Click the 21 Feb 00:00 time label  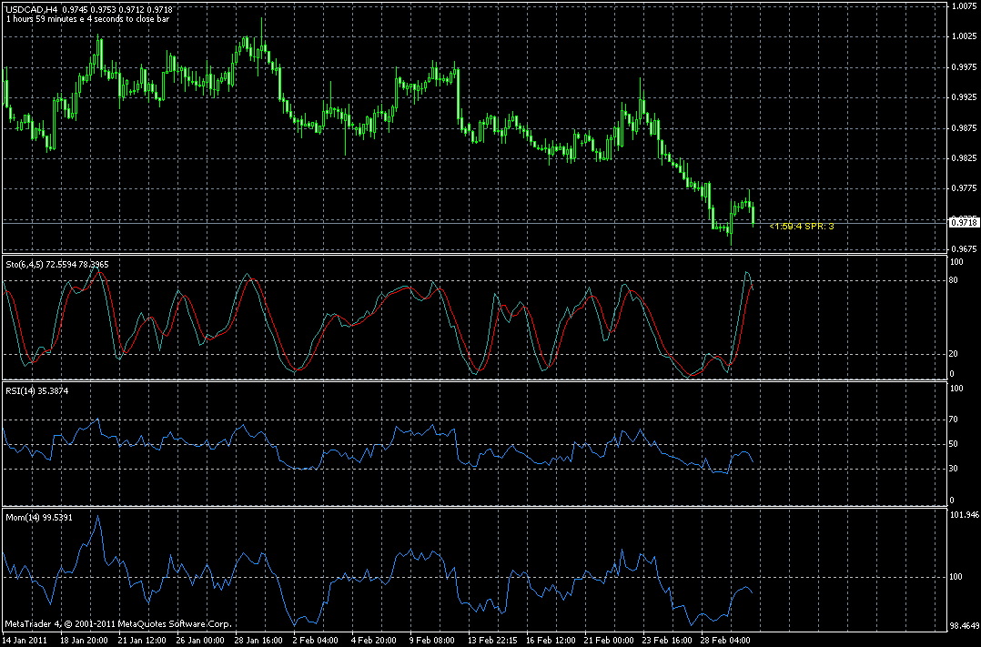coord(609,641)
